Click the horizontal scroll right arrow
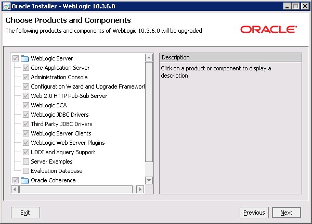This screenshot has width=312, height=224. coord(140,189)
